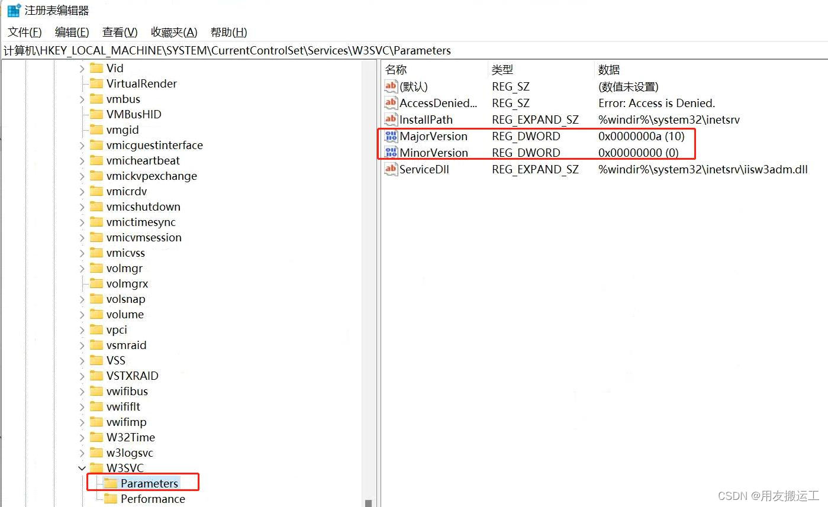Open the 查看 menu
Viewport: 828px width, 507px height.
pos(120,32)
